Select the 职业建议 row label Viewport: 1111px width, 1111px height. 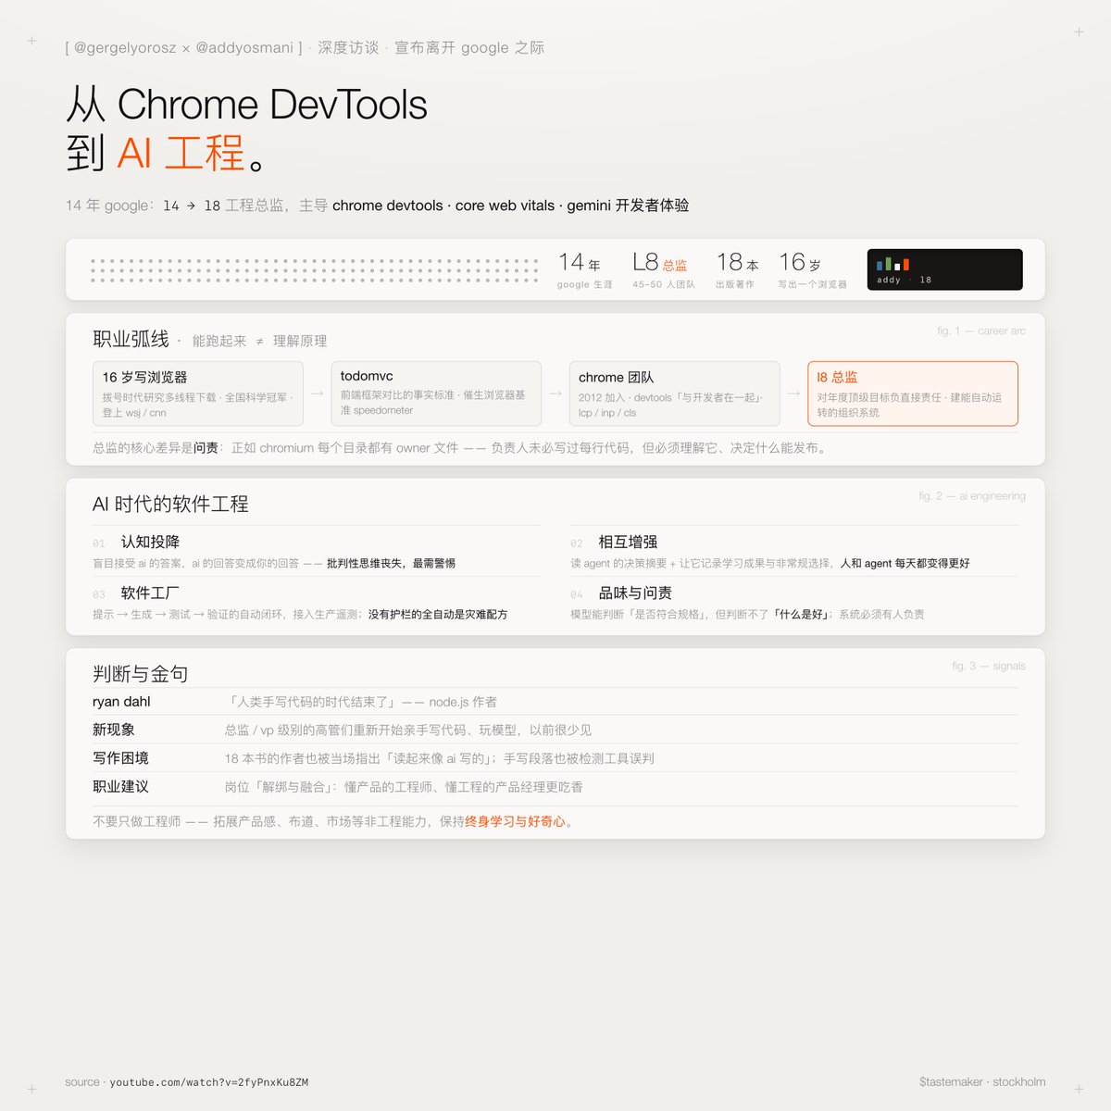120,787
